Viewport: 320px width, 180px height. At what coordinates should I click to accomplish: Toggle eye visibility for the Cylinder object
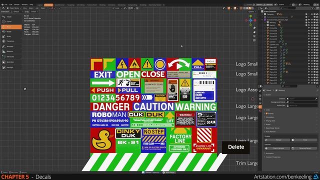point(312,42)
